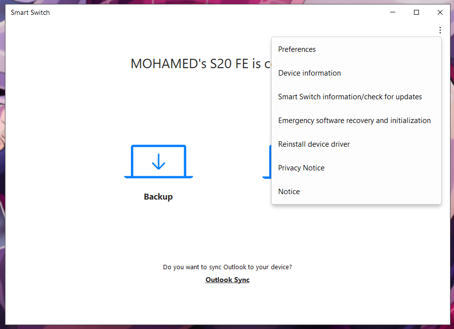Click the Notice menu entry
This screenshot has width=454, height=329.
pyautogui.click(x=356, y=192)
